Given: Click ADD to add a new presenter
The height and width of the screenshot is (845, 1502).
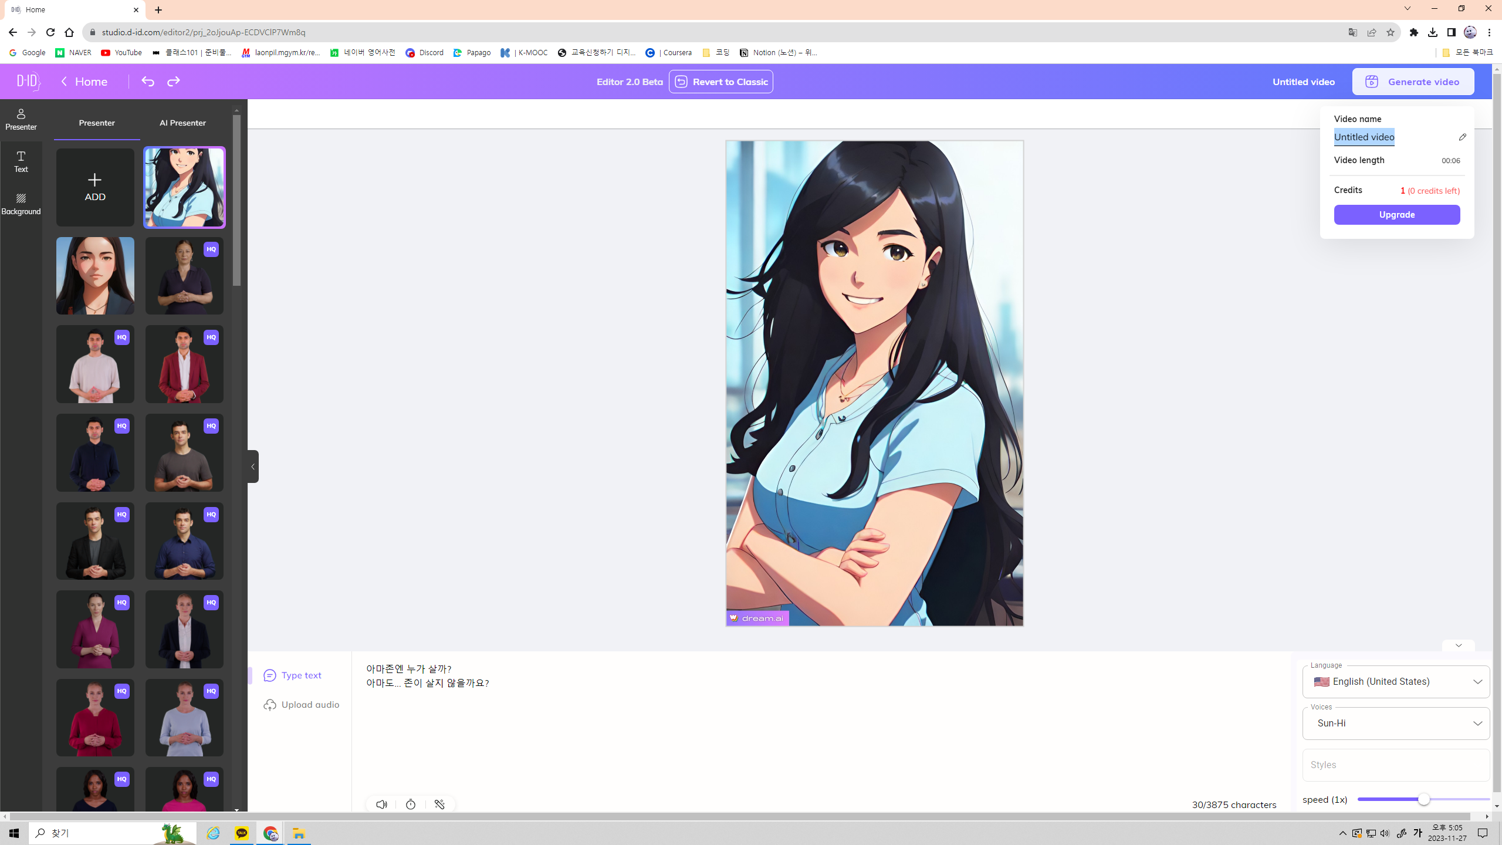Looking at the screenshot, I should pyautogui.click(x=95, y=188).
